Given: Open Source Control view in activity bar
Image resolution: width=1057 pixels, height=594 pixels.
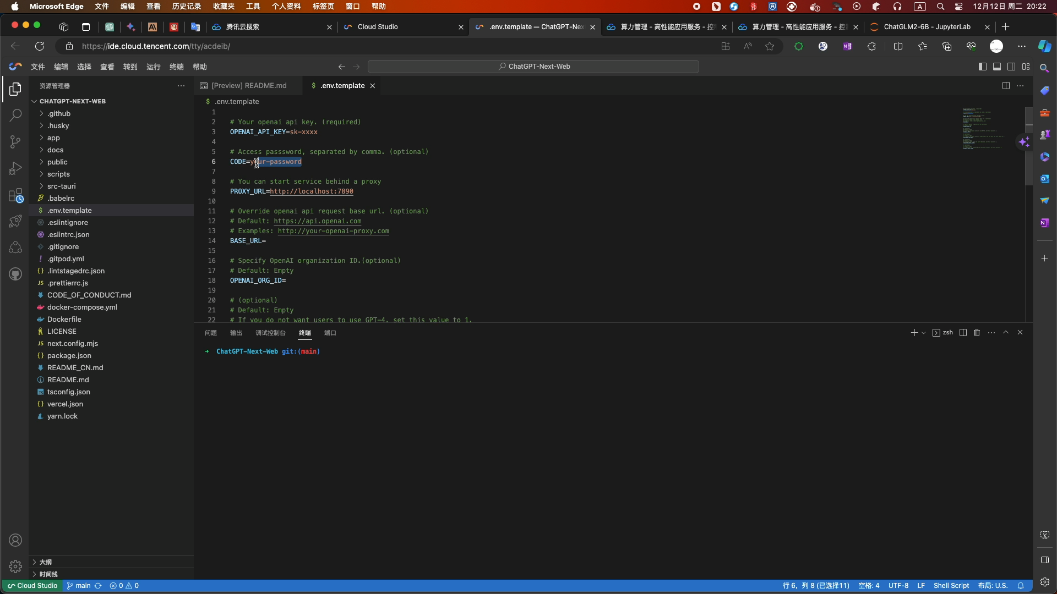Looking at the screenshot, I should [x=15, y=141].
